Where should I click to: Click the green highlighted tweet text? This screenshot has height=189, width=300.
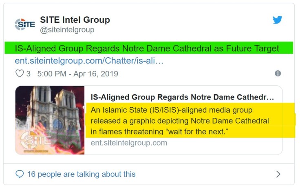click(x=147, y=48)
